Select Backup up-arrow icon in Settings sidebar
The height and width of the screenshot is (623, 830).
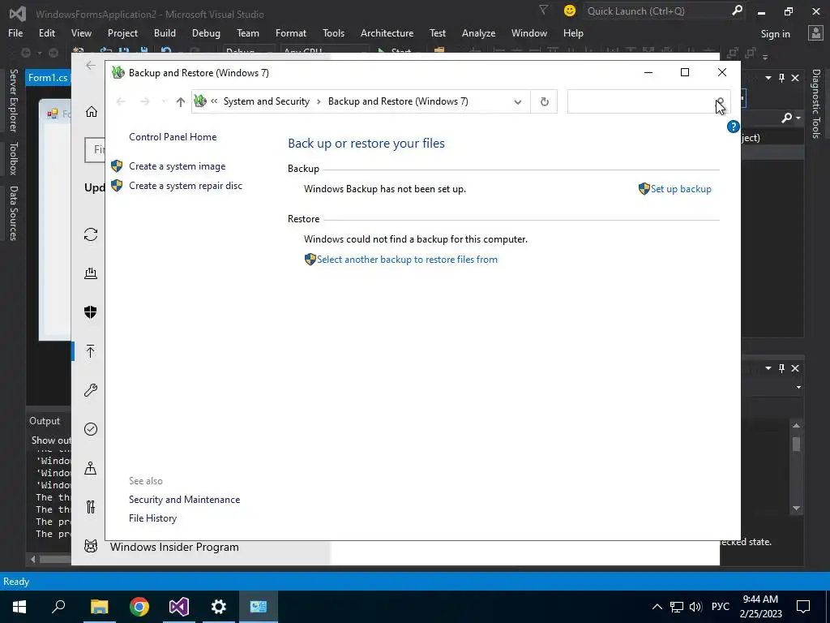click(91, 351)
